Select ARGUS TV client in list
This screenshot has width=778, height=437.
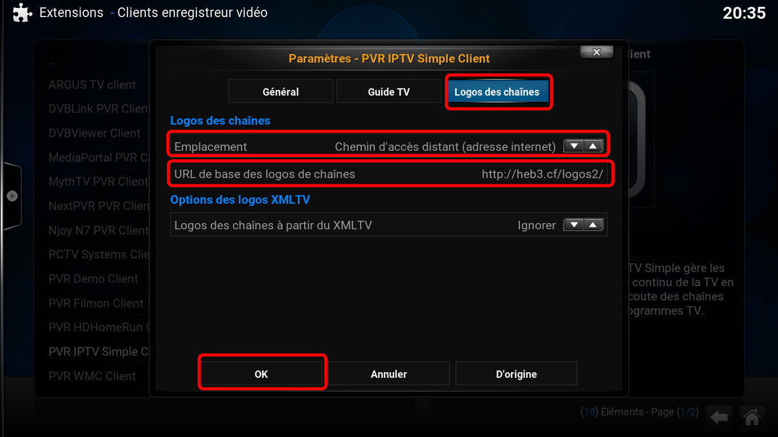92,85
